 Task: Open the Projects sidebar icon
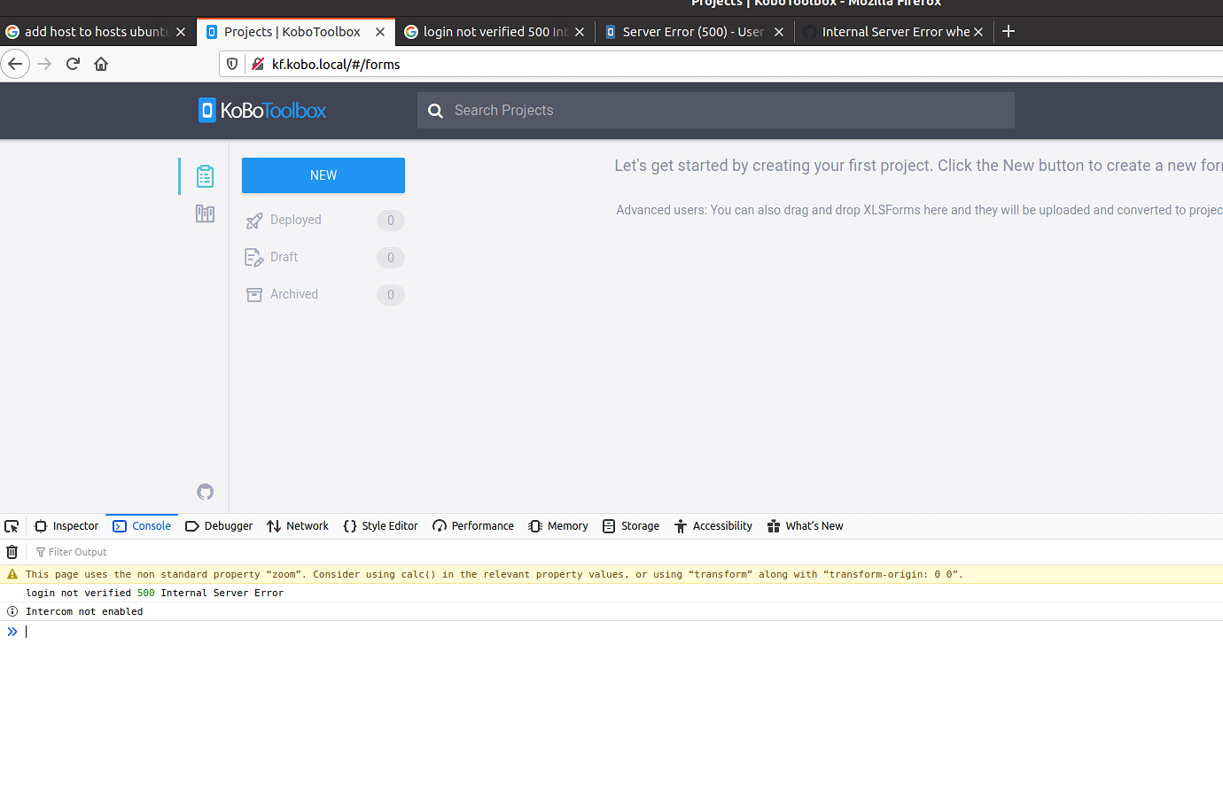[x=205, y=175]
